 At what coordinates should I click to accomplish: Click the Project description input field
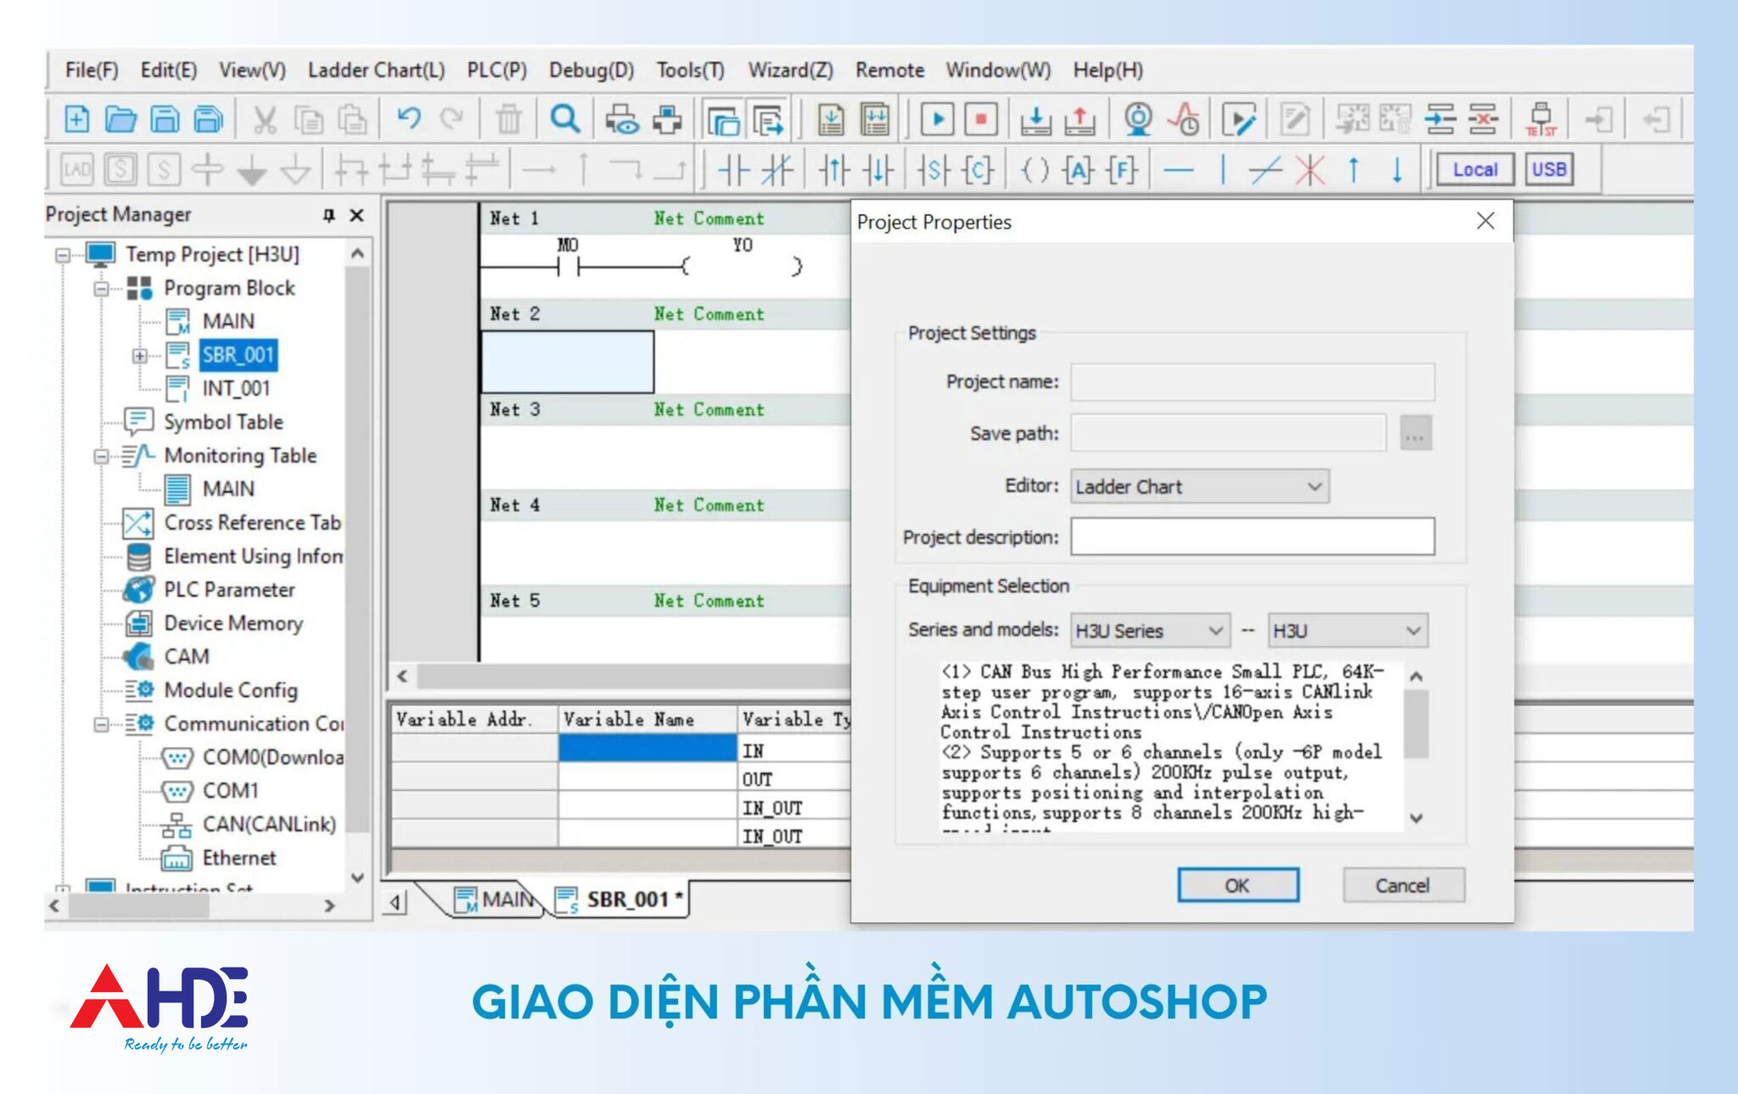(x=1252, y=537)
